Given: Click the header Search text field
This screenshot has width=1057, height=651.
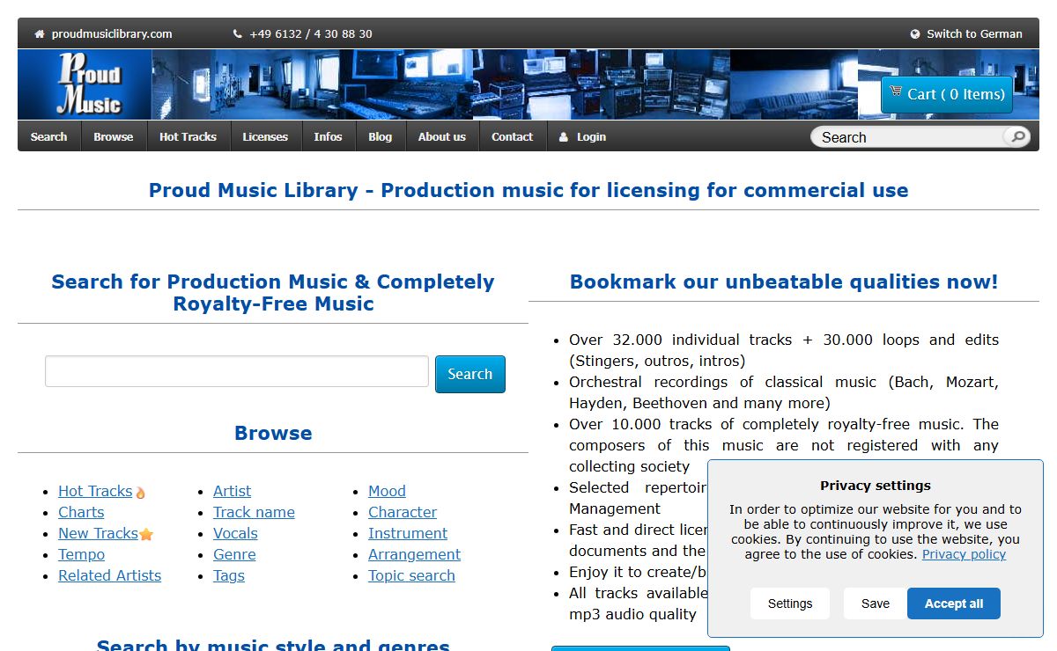Looking at the screenshot, I should [x=908, y=137].
